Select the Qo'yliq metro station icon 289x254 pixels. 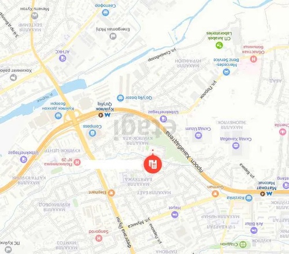[108, 115]
